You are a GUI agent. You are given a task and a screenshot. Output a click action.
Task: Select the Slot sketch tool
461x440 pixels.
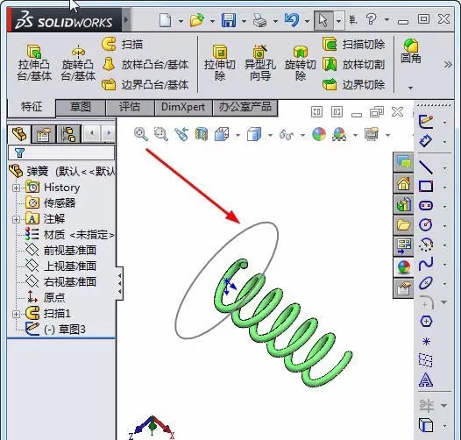(x=426, y=206)
